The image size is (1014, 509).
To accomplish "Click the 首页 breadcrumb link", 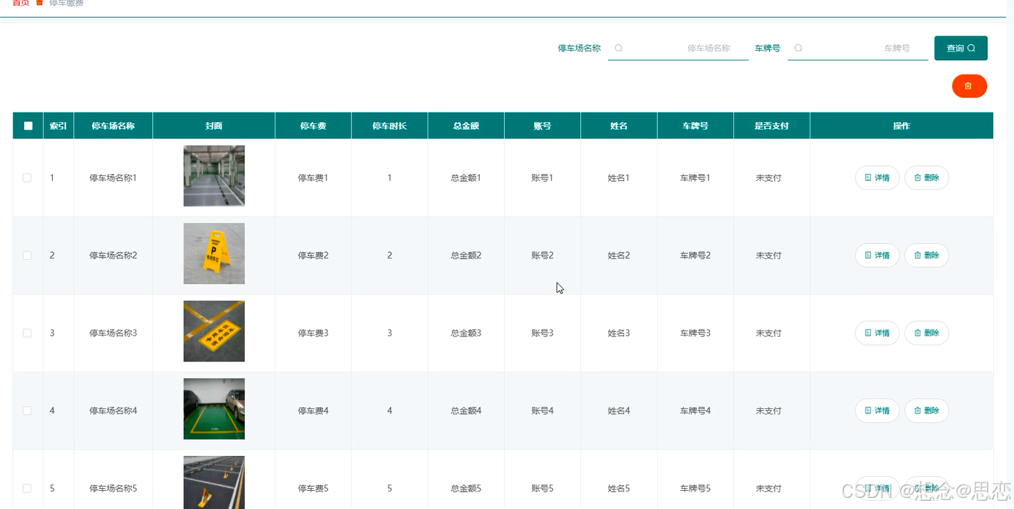I will tap(21, 3).
